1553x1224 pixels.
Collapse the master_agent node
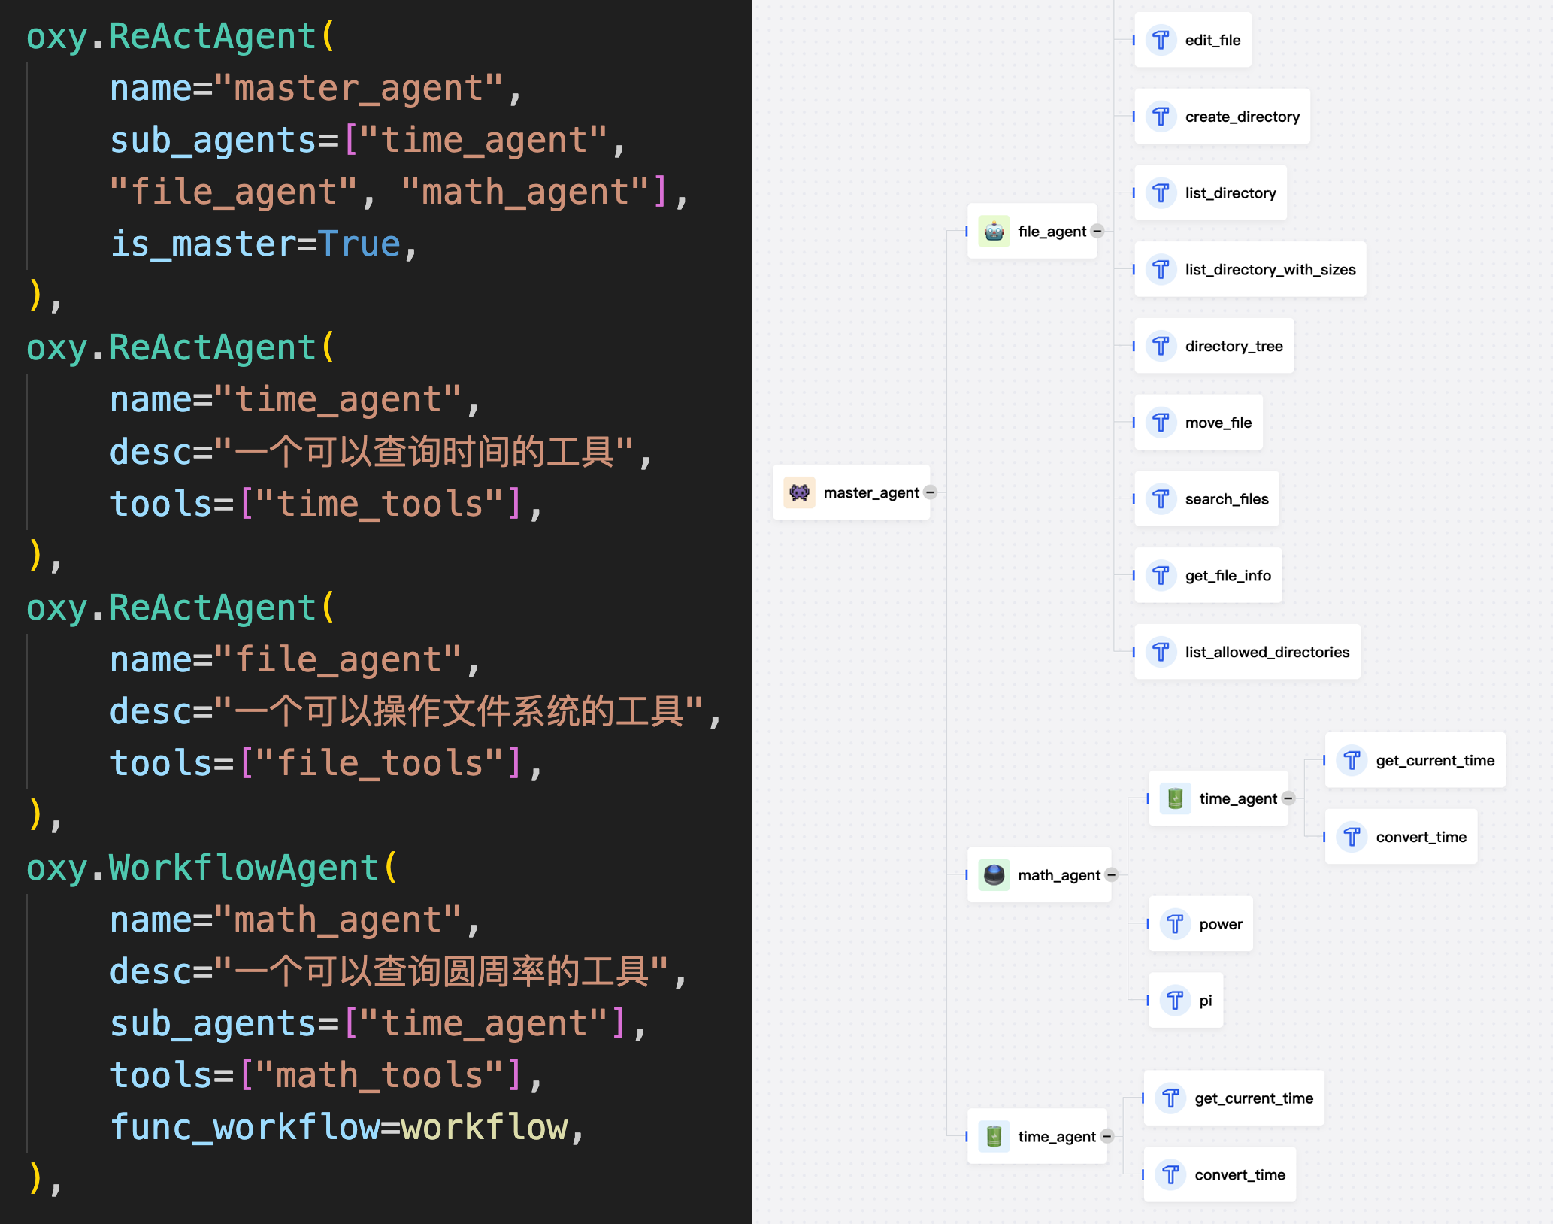point(931,492)
